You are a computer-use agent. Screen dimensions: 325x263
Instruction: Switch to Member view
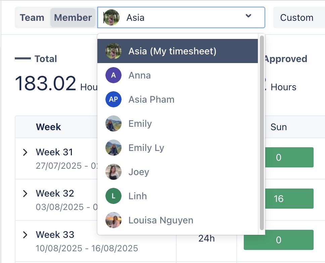[73, 17]
